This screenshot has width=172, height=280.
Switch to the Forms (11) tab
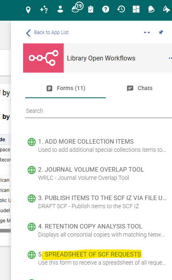[65, 88]
